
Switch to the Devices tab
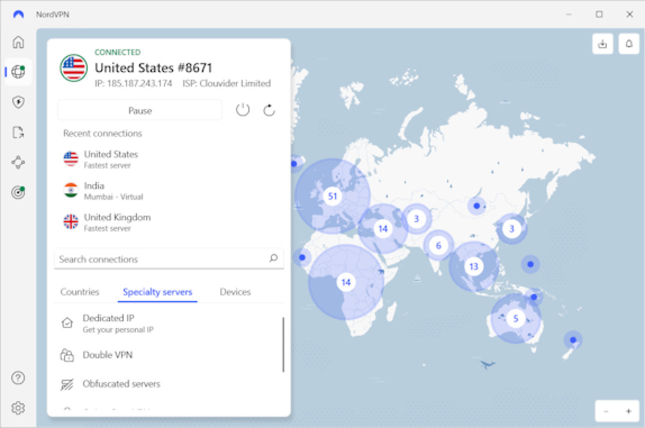(x=235, y=292)
